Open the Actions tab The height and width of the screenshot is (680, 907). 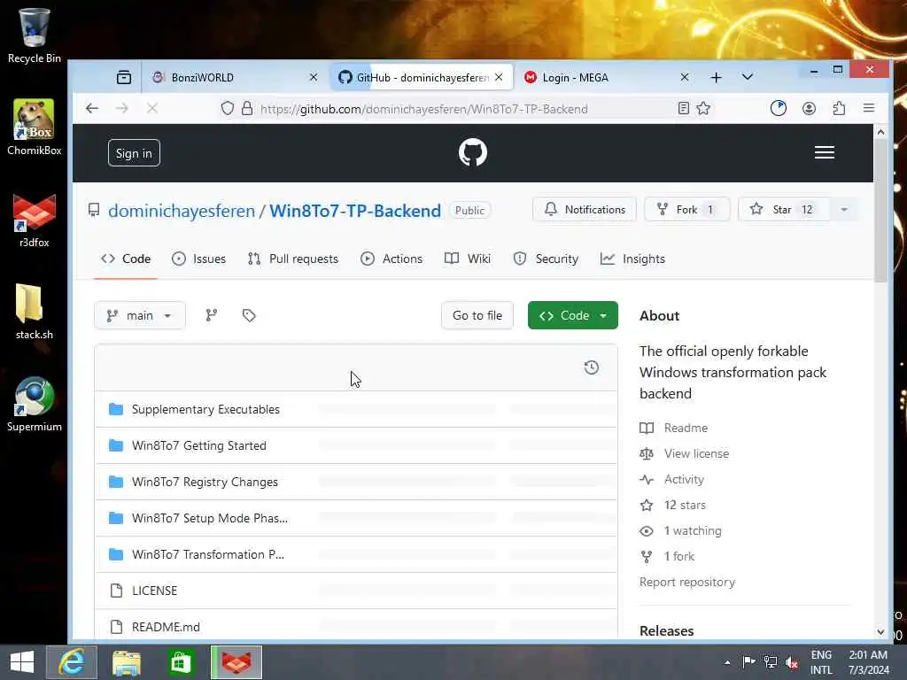[x=391, y=259]
